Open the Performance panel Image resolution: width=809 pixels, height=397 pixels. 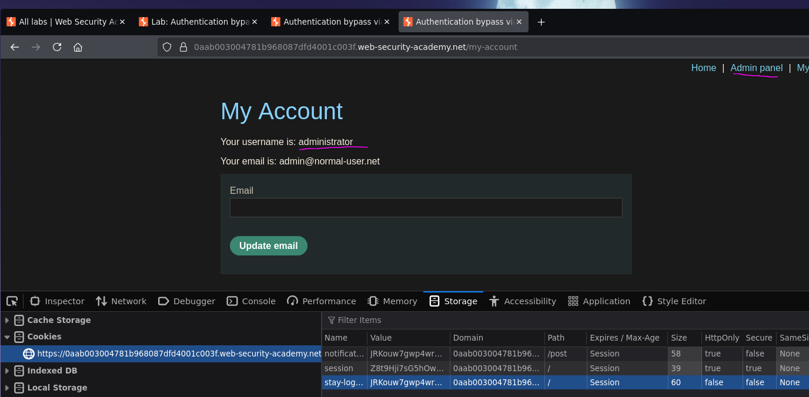322,301
